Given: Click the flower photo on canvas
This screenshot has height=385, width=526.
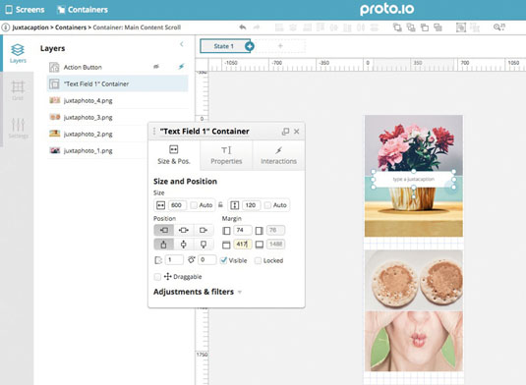Looking at the screenshot, I should 414,144.
